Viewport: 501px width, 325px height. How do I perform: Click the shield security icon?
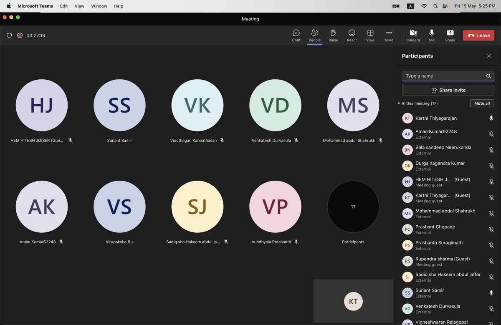pos(9,35)
